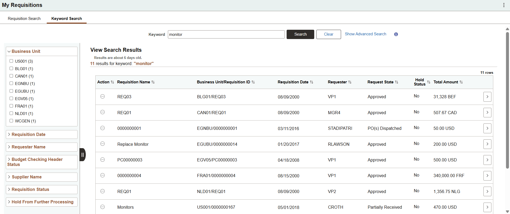Check the BLG01 (1) filter
The height and width of the screenshot is (214, 510).
tap(11, 69)
